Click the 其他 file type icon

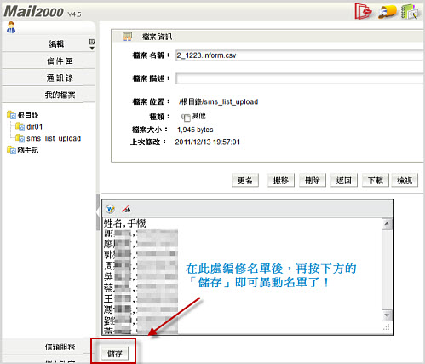click(x=186, y=117)
